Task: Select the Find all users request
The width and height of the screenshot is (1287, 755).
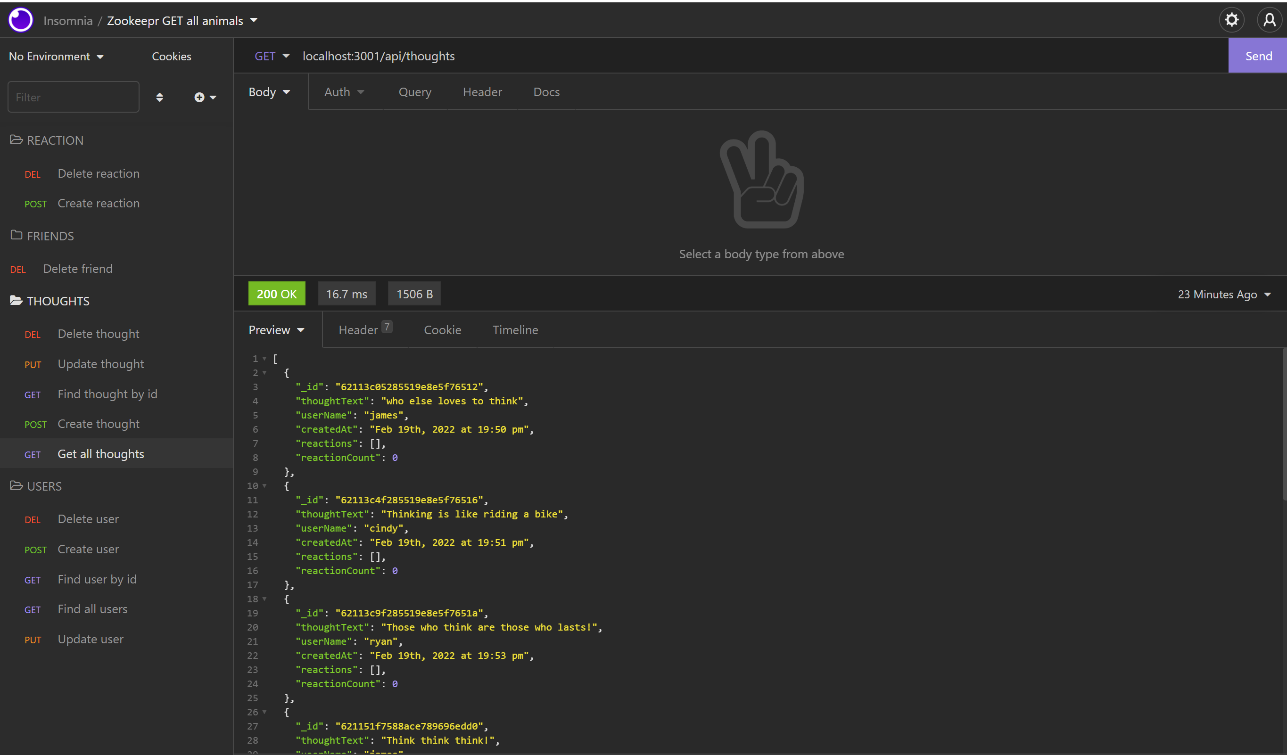Action: [x=116, y=609]
